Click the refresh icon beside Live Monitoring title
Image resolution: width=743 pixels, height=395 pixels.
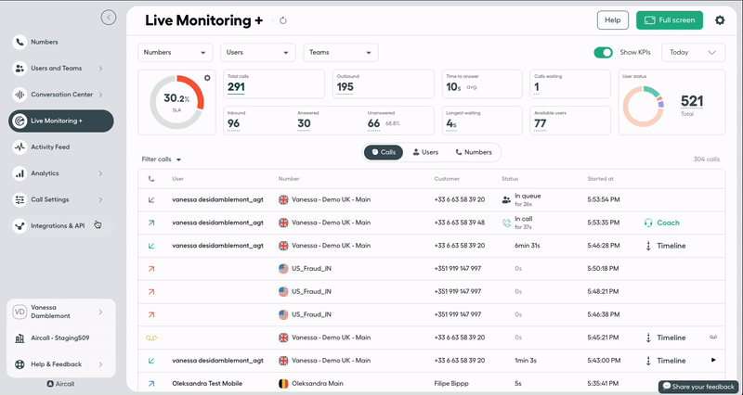[x=283, y=20]
